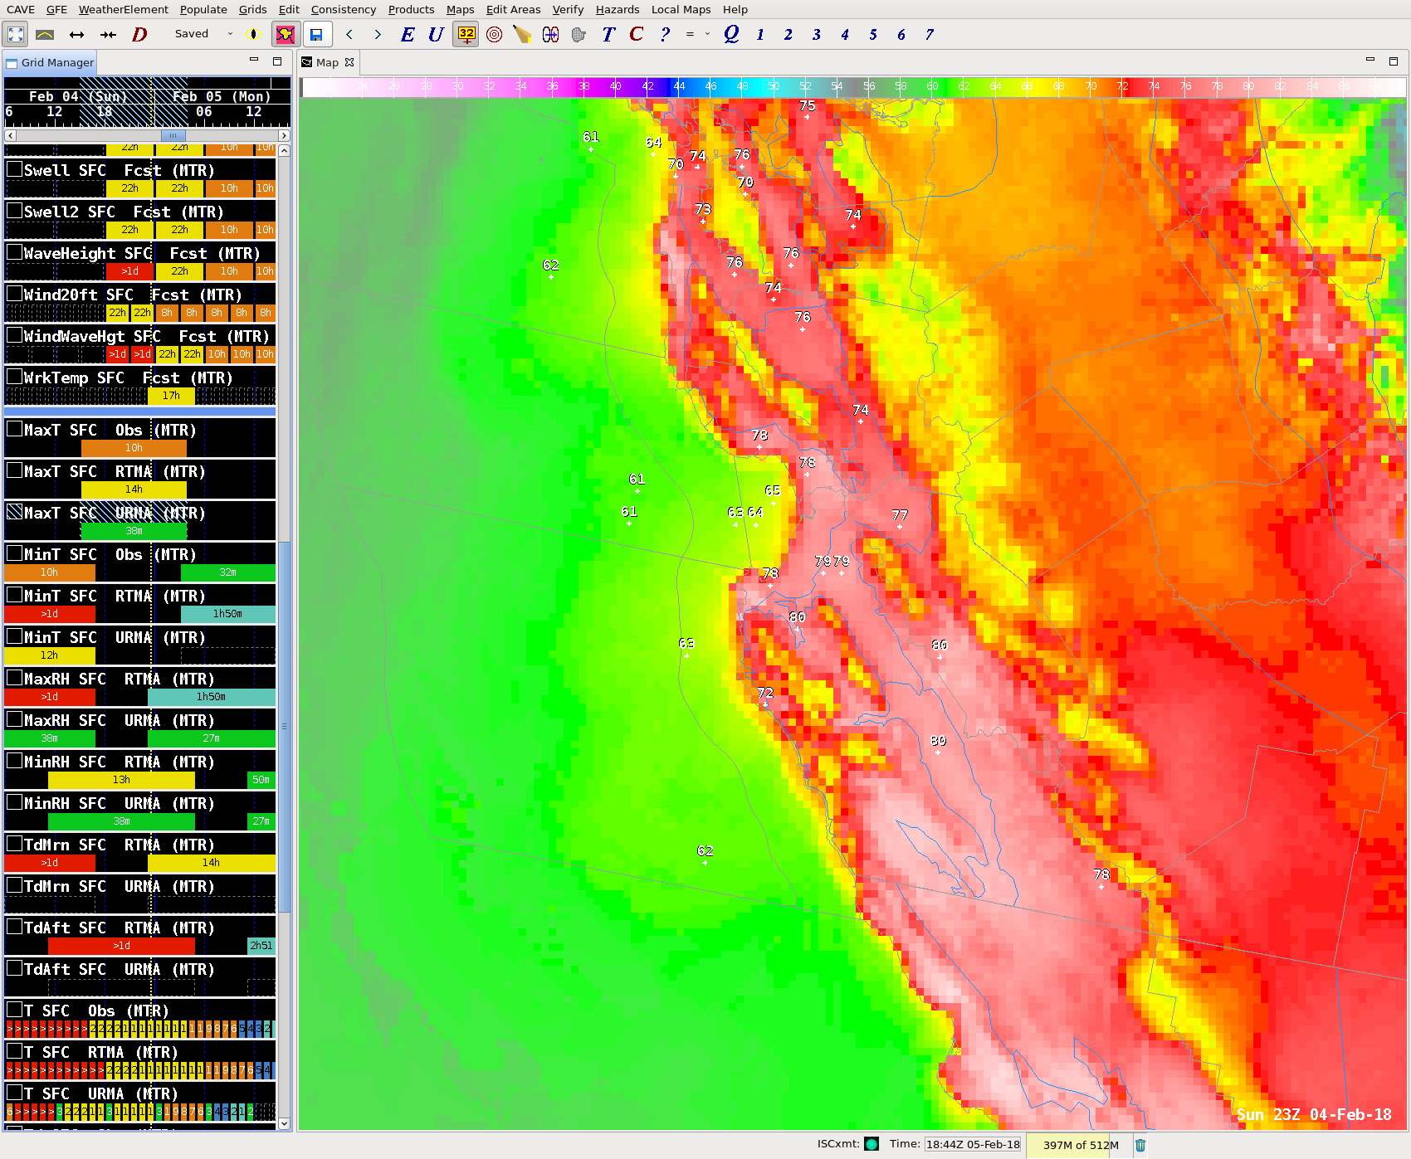Image resolution: width=1411 pixels, height=1159 pixels.
Task: Toggle MaxT SFC URMA checkbox
Action: coord(14,511)
